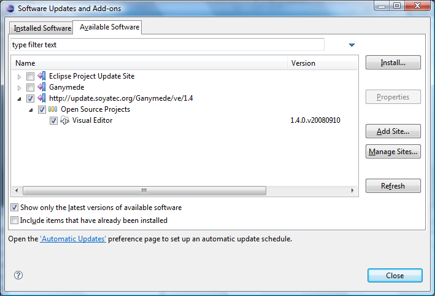The height and width of the screenshot is (296, 435).
Task: Click the Eclipse icon in the title bar
Action: [10, 9]
